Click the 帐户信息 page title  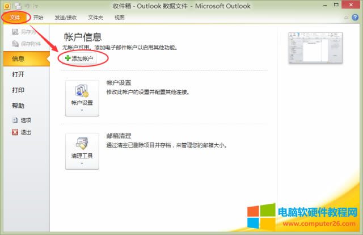tap(83, 37)
